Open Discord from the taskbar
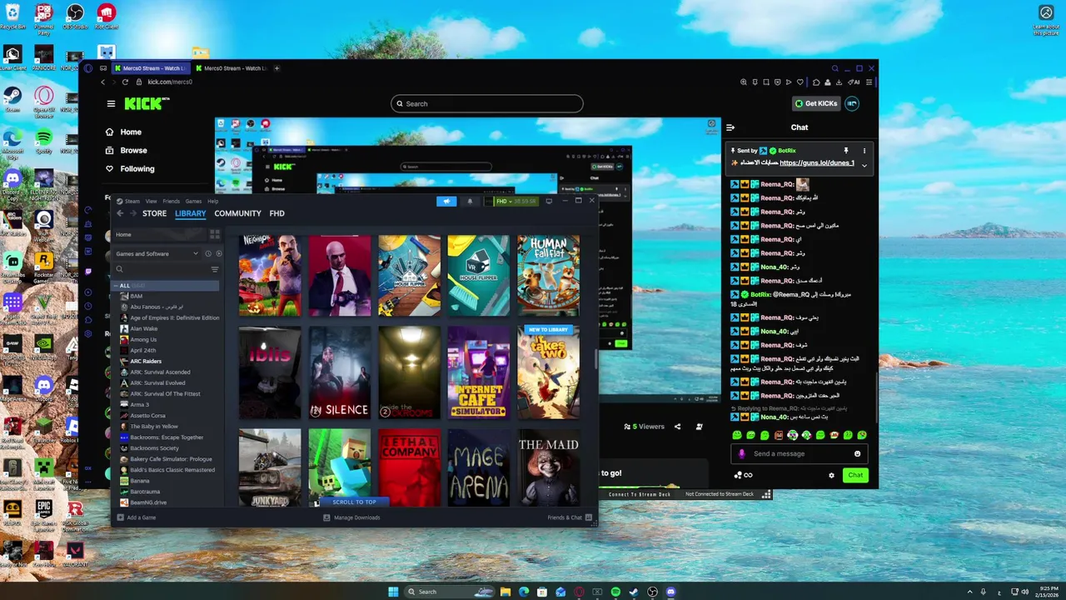Viewport: 1066px width, 600px height. click(670, 592)
